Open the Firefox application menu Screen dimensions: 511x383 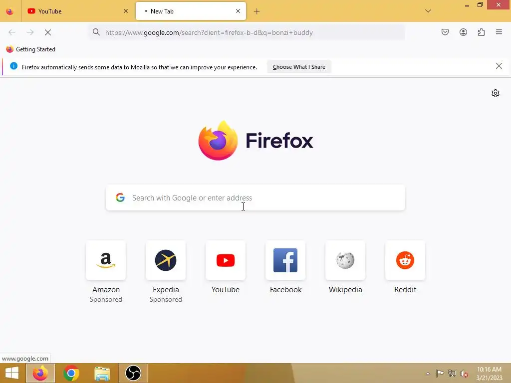499,32
